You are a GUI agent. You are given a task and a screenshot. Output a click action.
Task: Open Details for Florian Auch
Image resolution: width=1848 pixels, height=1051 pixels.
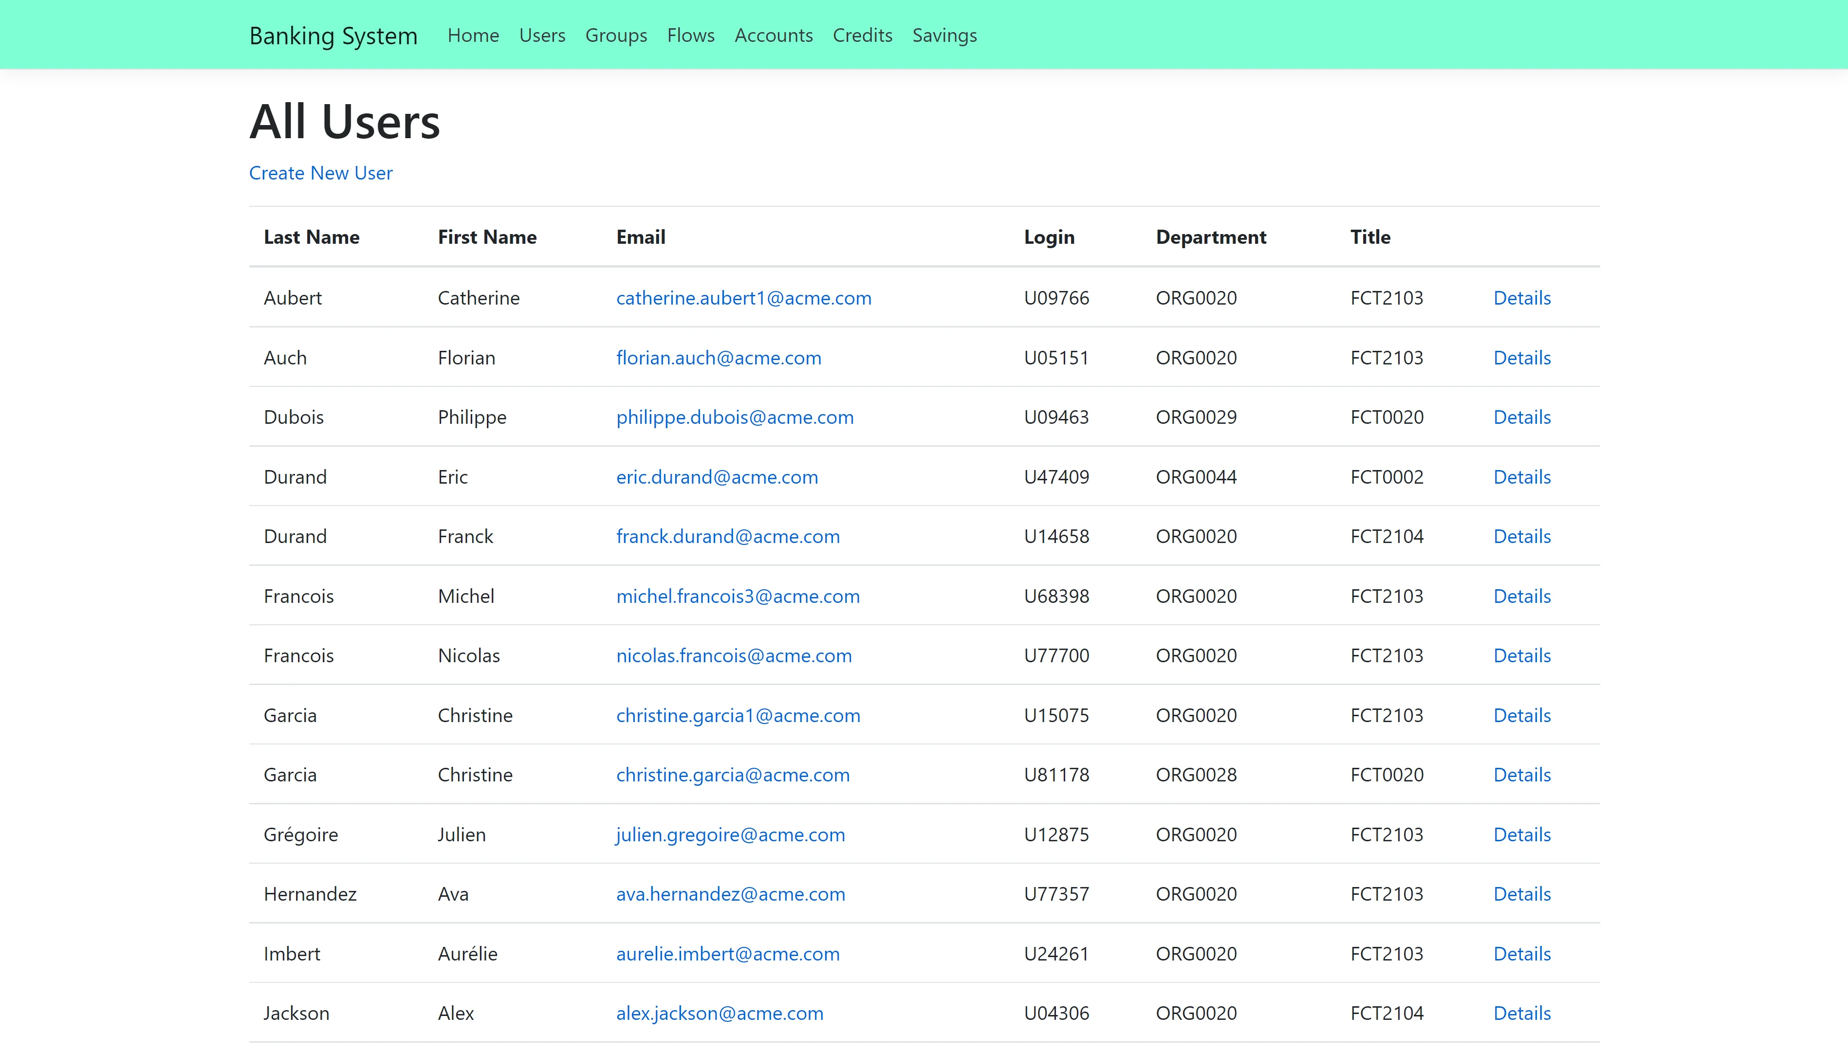point(1522,357)
